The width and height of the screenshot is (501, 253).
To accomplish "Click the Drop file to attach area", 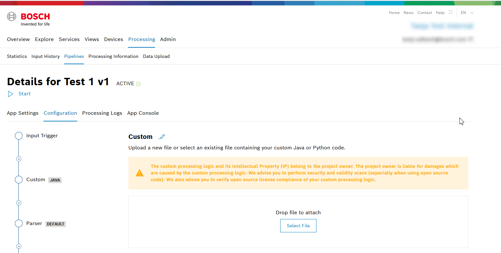I will pyautogui.click(x=298, y=212).
